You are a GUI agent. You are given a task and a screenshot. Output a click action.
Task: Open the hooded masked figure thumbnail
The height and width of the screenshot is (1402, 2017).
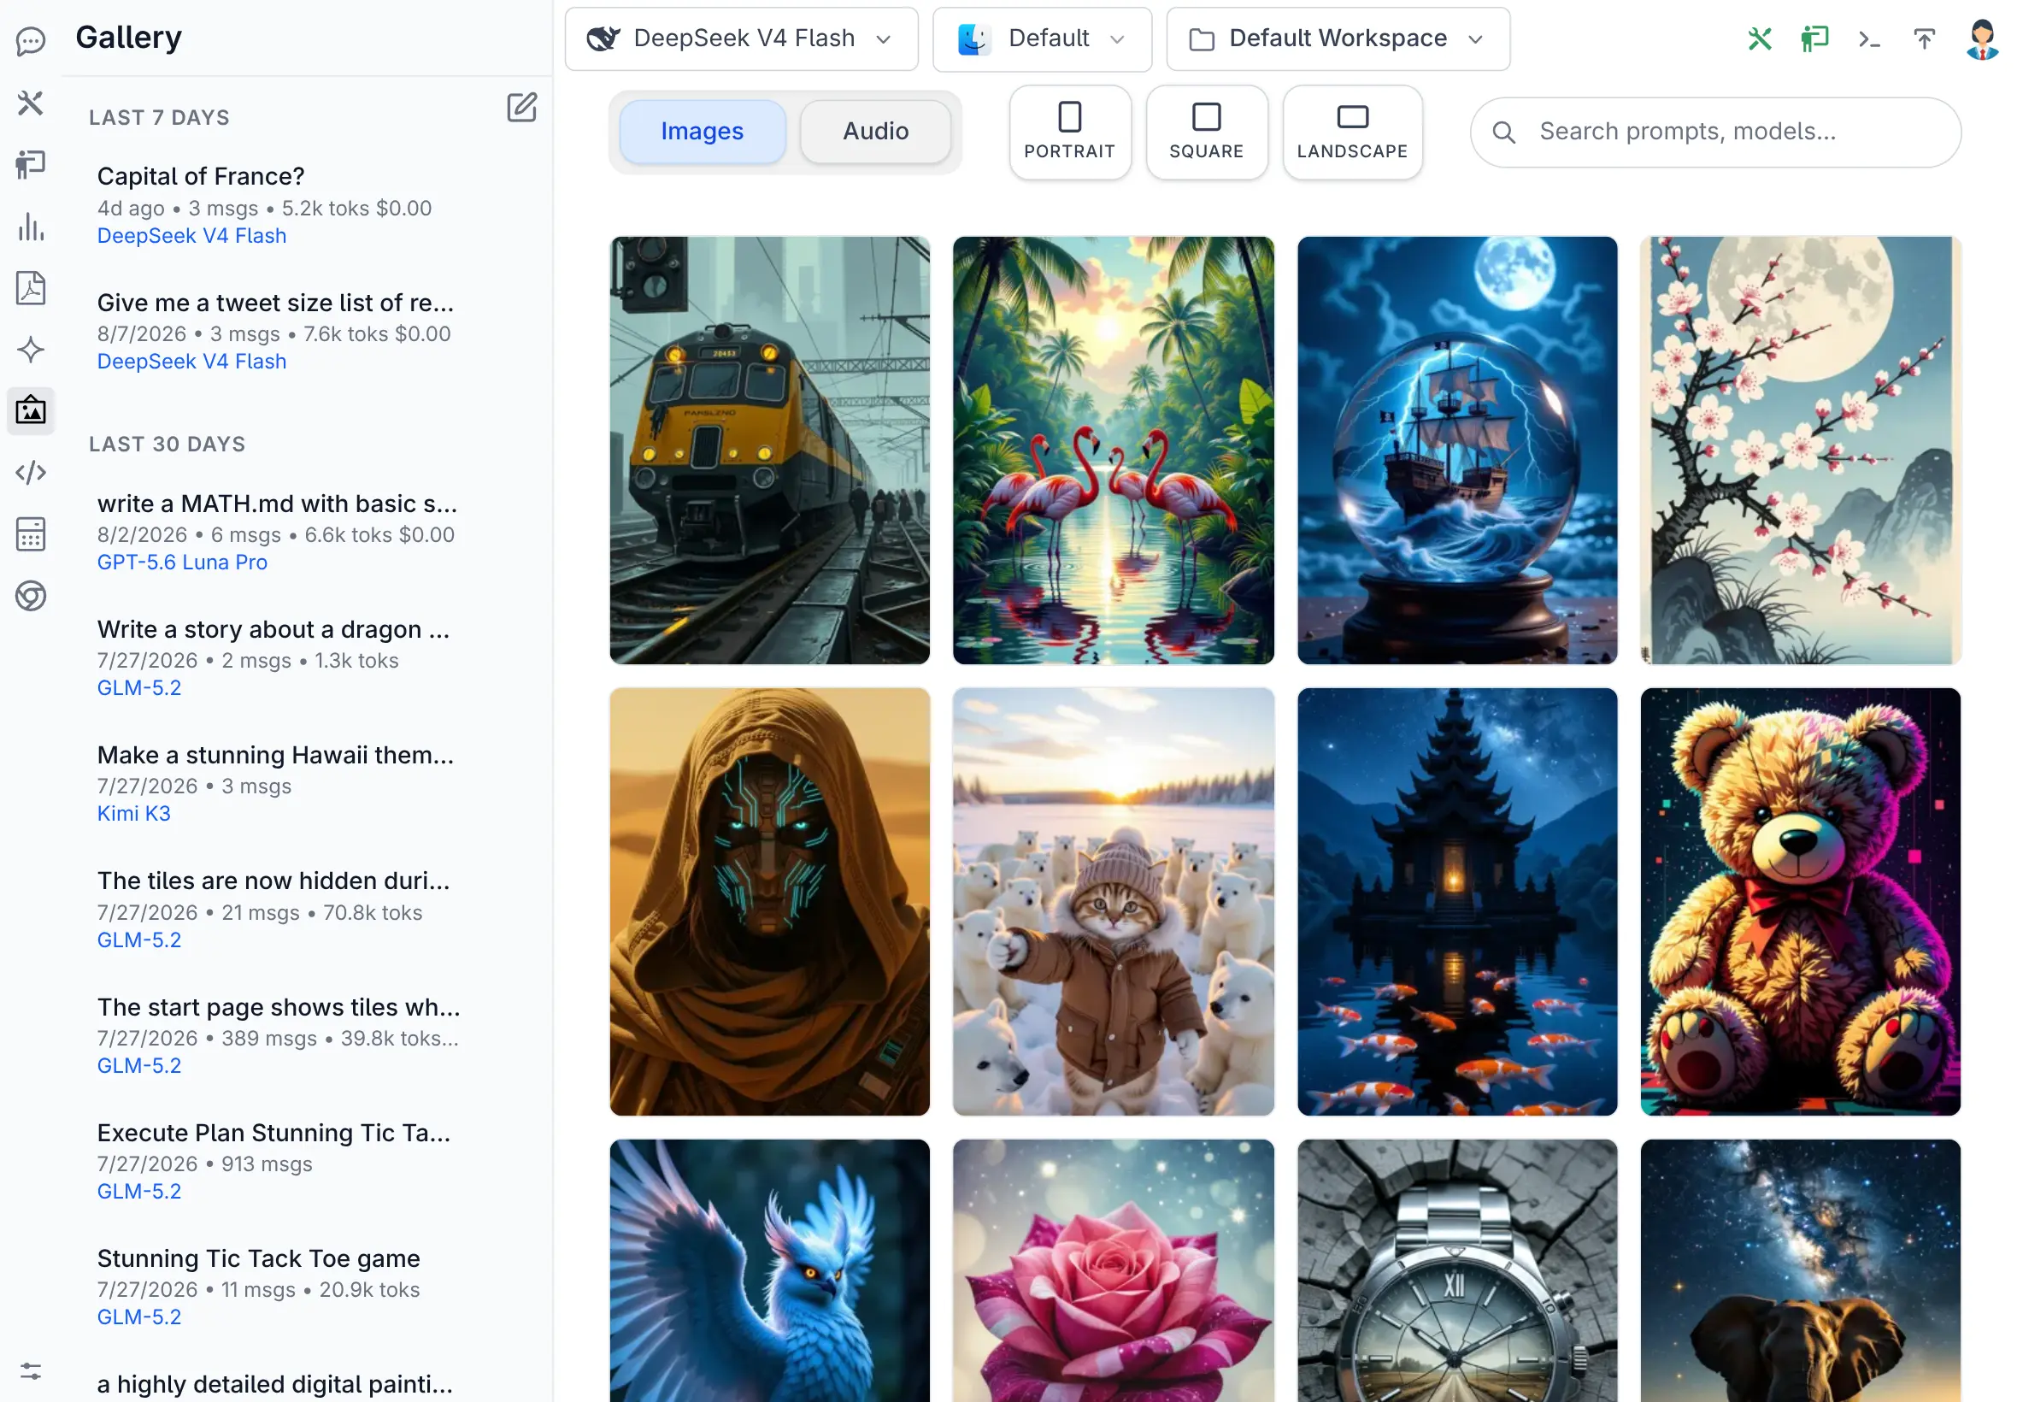(x=769, y=901)
